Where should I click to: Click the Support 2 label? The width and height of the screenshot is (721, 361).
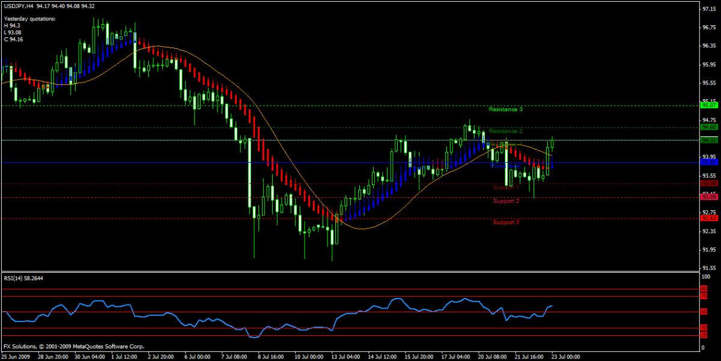coord(506,201)
